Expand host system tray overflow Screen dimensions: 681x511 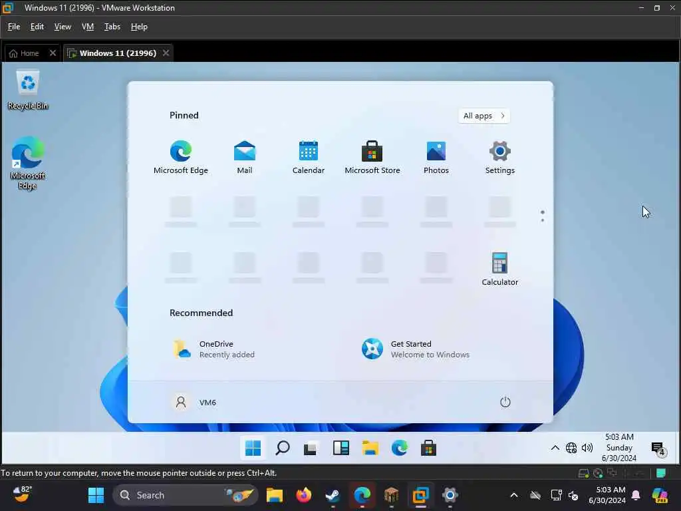(514, 495)
